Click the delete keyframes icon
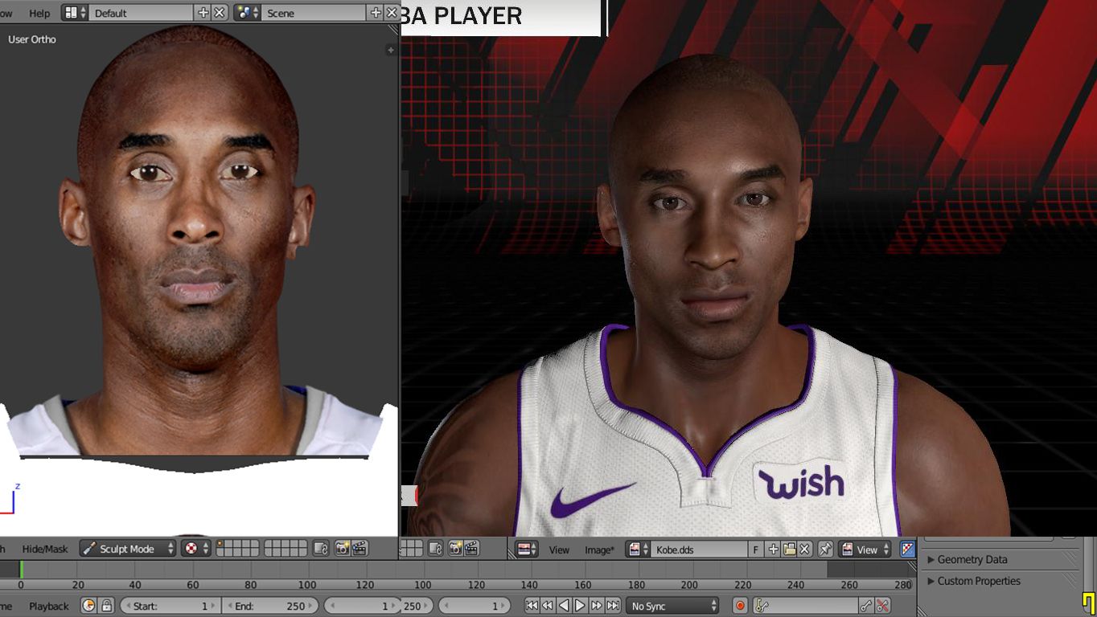The image size is (1097, 617). pyautogui.click(x=882, y=606)
